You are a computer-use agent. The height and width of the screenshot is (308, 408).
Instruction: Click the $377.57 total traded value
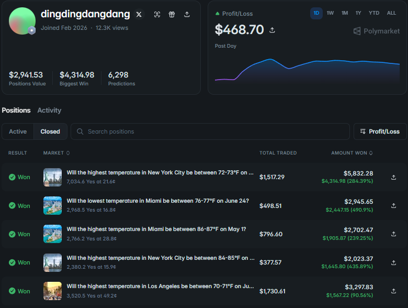tap(270, 262)
